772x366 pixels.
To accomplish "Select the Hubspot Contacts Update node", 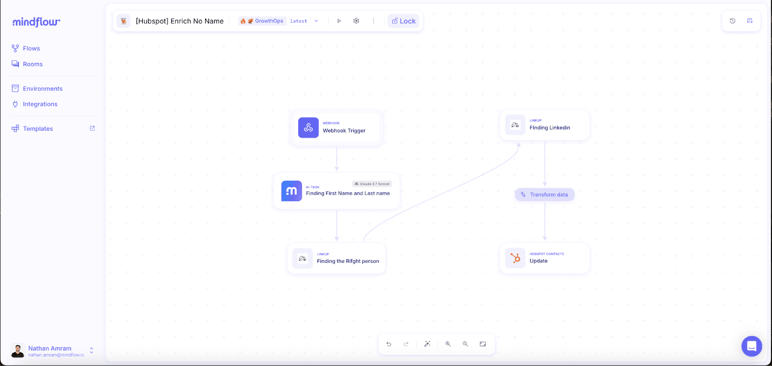I will (x=545, y=258).
